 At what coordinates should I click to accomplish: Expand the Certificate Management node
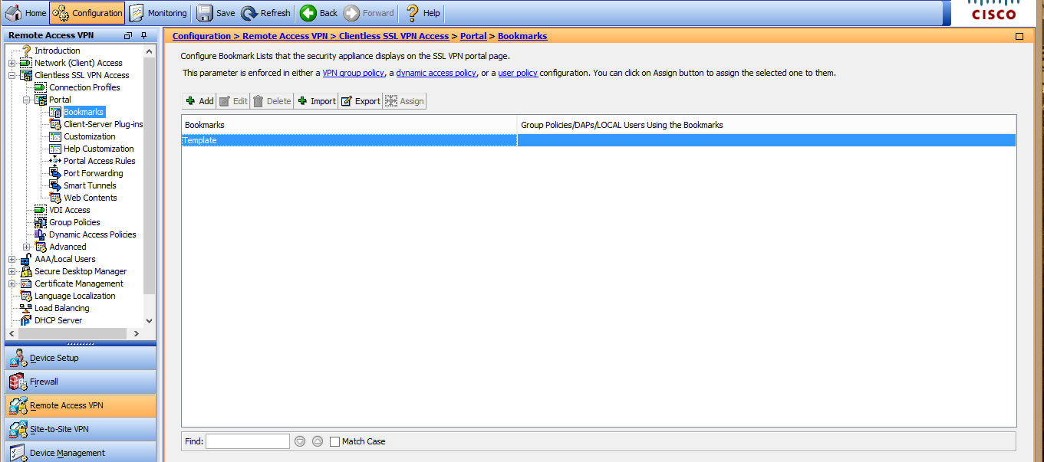click(12, 283)
